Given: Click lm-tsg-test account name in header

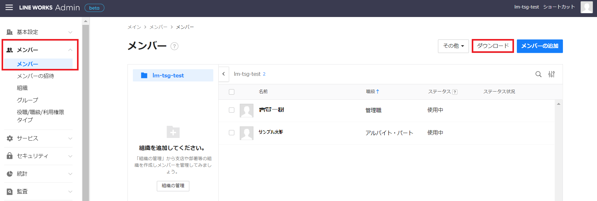Looking at the screenshot, I should [x=527, y=7].
